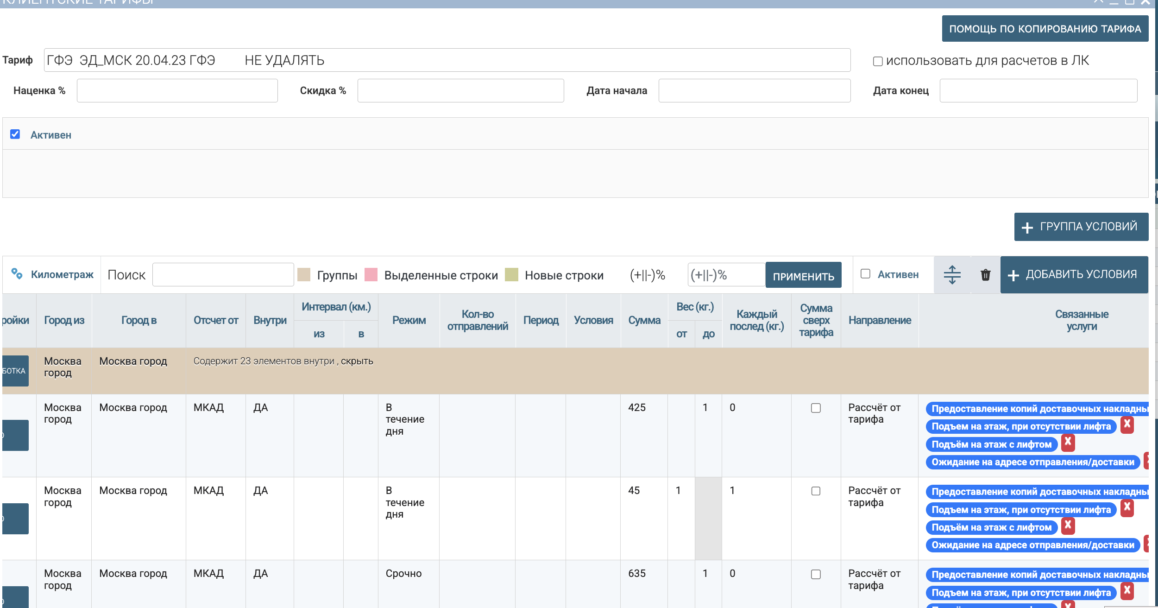This screenshot has width=1158, height=608.
Task: Click the 'Сумма' column header
Action: (644, 320)
